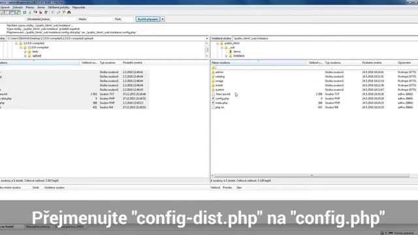Expand the upload local tree node
The image size is (418, 235).
(25, 56)
